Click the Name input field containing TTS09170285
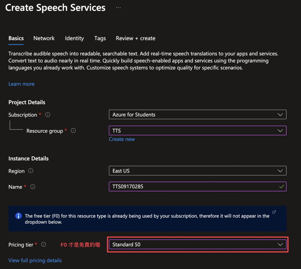This screenshot has height=269, width=301. coord(194,186)
